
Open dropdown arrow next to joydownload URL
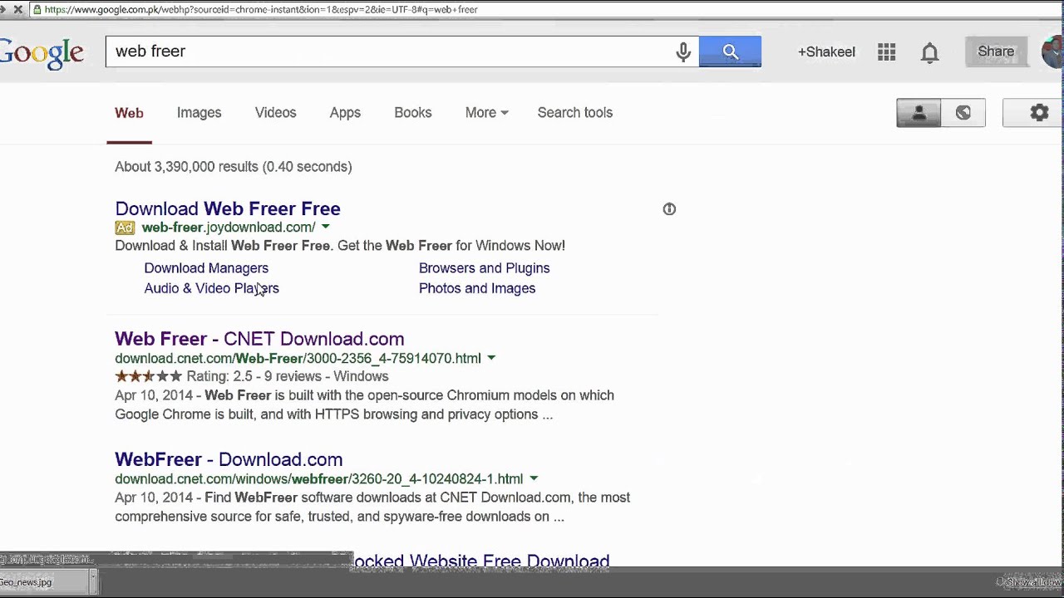coord(325,227)
